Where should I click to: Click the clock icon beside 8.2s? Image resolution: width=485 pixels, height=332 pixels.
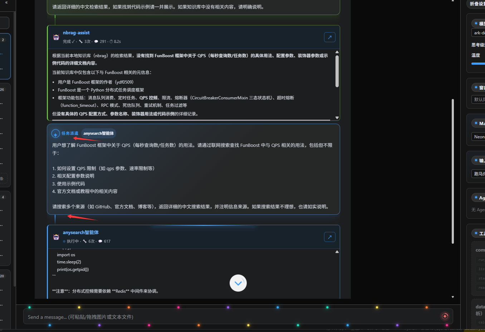coord(111,41)
